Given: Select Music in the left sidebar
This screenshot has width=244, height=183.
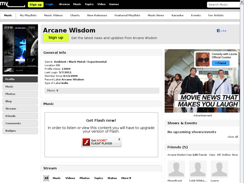Looking at the screenshot, I should (20, 87).
